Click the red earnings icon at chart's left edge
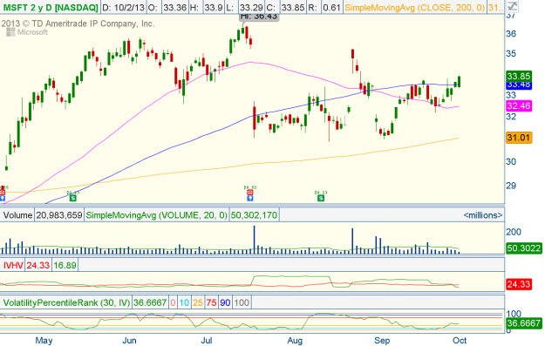Screen dimensions: 545x346 pos(3,192)
